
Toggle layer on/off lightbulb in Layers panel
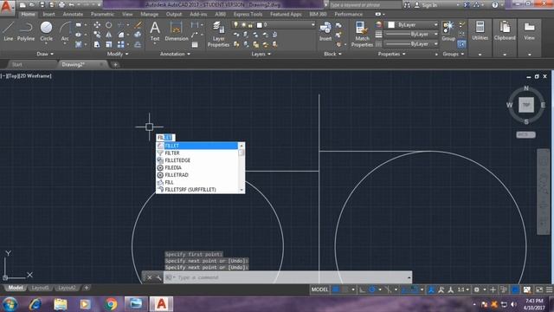tap(236, 25)
